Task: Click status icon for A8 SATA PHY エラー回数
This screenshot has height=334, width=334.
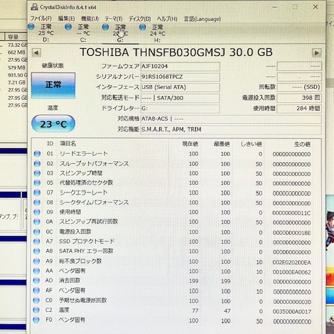Action: tap(37, 251)
